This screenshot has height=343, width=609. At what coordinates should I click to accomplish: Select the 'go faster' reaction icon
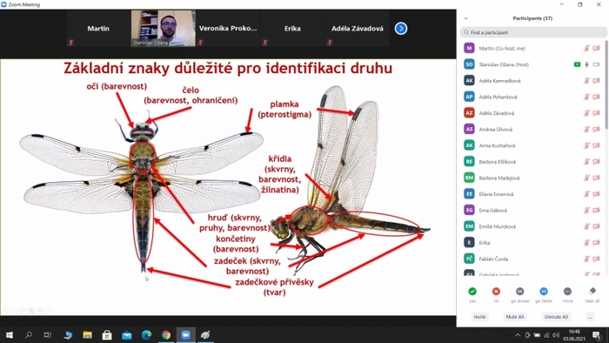pos(544,292)
